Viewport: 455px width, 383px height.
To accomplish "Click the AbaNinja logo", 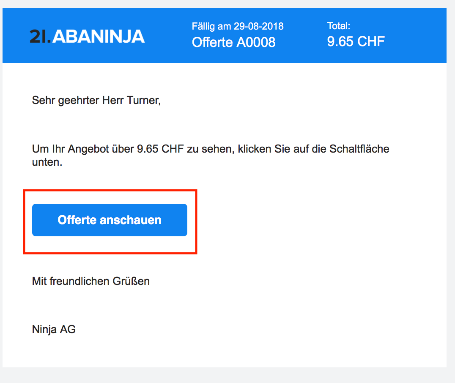I will point(87,36).
